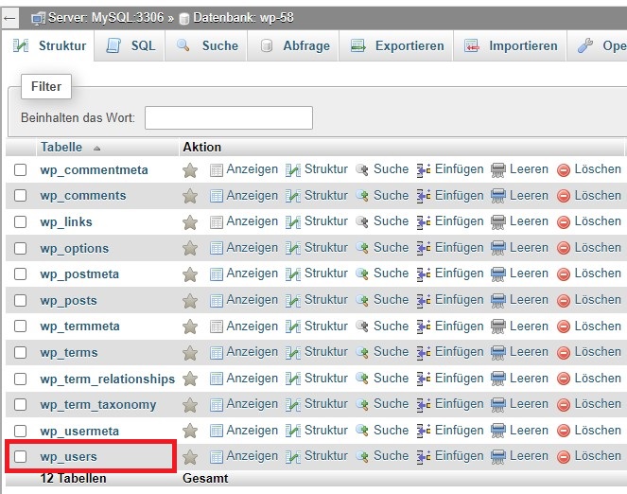Select the wp_postmeta row checkbox
The width and height of the screenshot is (627, 494).
click(x=21, y=274)
